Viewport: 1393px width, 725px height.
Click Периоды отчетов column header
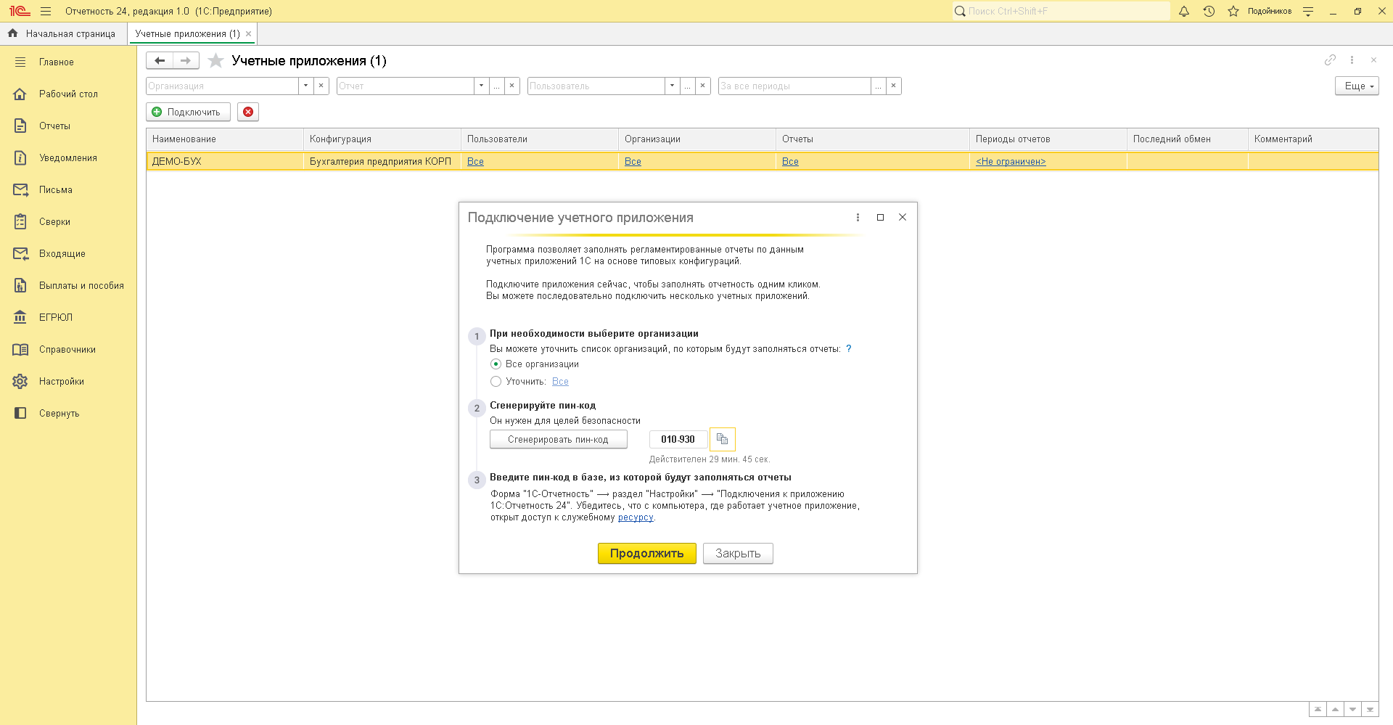(x=1048, y=139)
